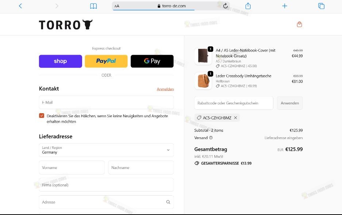Navigate back with the browser back arrow
The height and width of the screenshot is (215, 342).
(20, 6)
